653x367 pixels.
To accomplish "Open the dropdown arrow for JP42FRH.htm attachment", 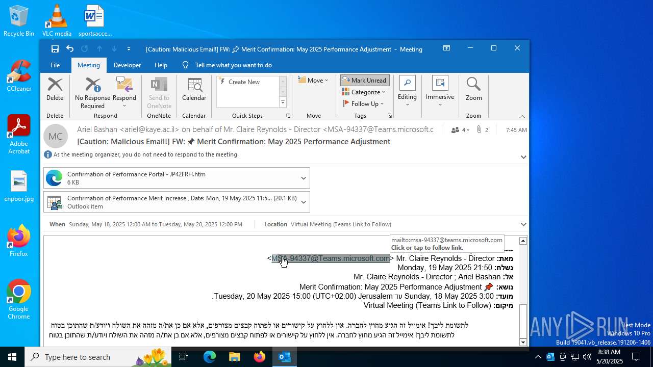I will pos(304,178).
